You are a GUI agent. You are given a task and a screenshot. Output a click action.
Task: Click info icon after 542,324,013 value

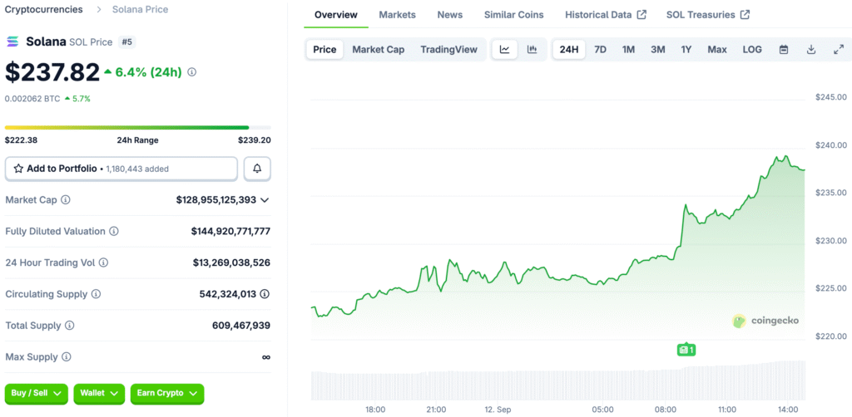[x=265, y=294]
